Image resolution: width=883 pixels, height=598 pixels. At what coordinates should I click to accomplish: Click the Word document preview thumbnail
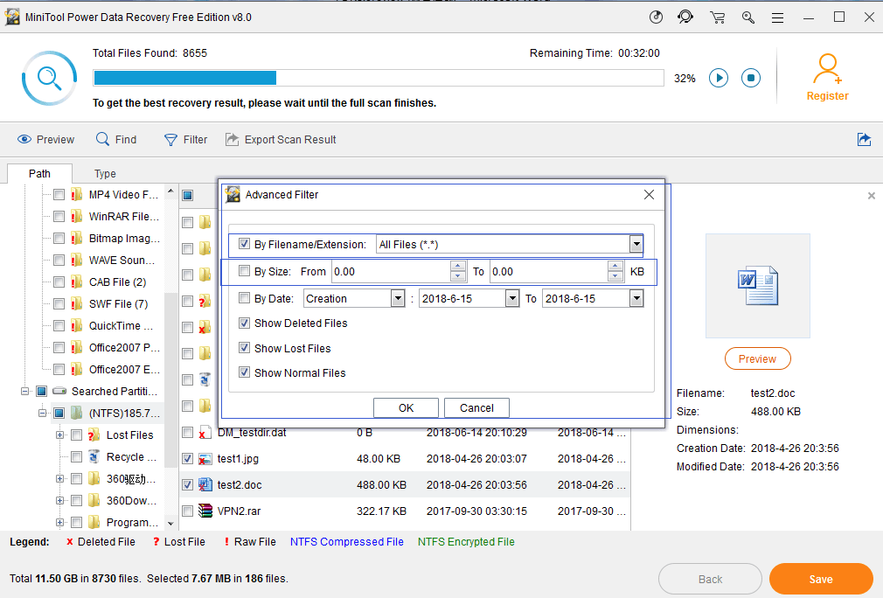[757, 286]
